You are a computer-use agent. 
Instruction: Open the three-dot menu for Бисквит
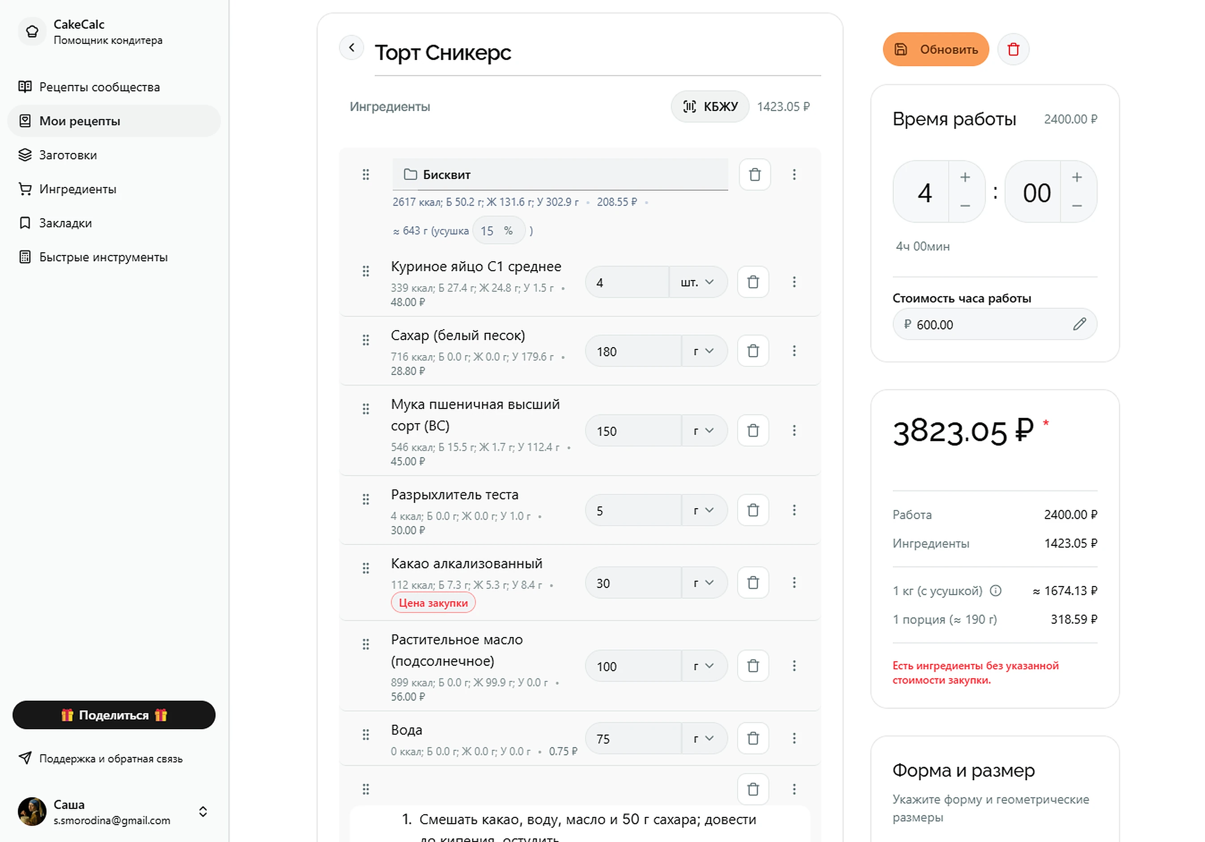click(794, 174)
